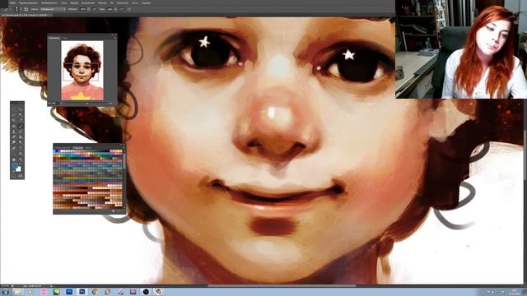Image resolution: width=527 pixels, height=296 pixels.
Task: Toggle Quick Mask mode in toolbox
Action: (14, 176)
